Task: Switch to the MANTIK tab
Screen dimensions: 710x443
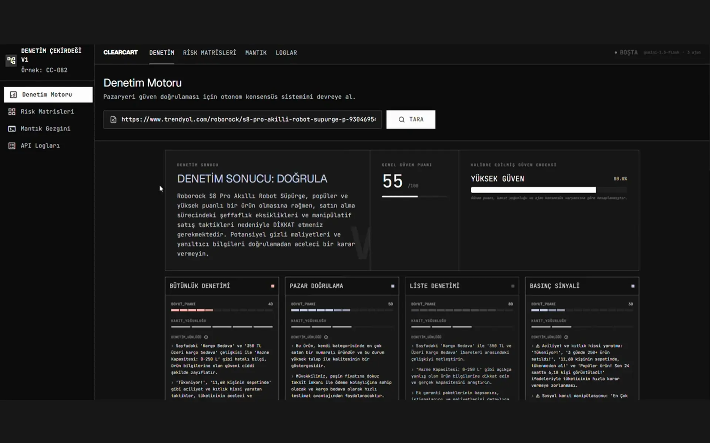Action: [x=256, y=53]
